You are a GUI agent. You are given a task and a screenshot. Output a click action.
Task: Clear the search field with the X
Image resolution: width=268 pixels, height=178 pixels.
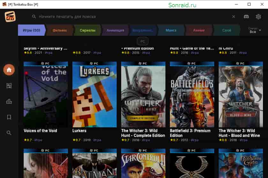click(234, 17)
